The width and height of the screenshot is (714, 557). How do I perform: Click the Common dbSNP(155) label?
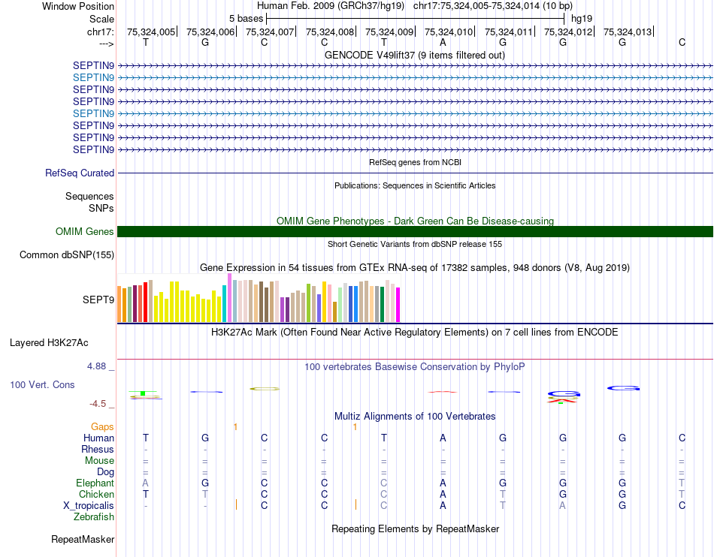pyautogui.click(x=67, y=254)
